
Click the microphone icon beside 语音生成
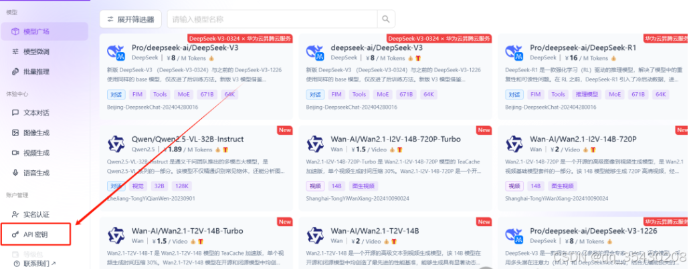(x=15, y=173)
